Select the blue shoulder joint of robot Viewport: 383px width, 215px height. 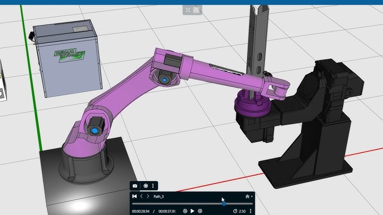[x=95, y=131]
